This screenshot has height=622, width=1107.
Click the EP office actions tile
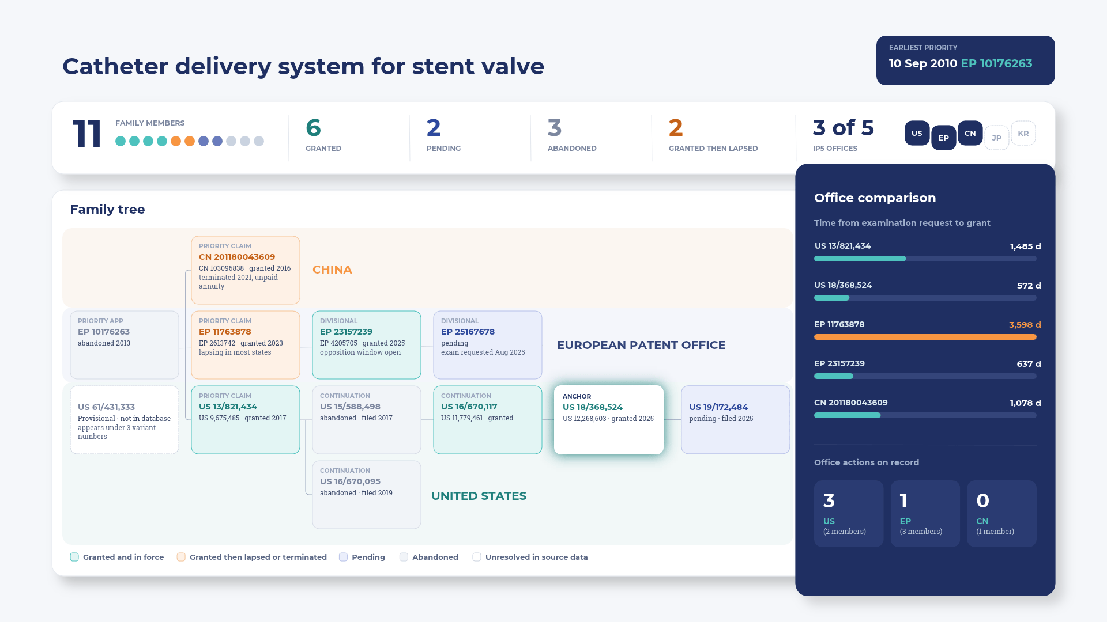[925, 514]
